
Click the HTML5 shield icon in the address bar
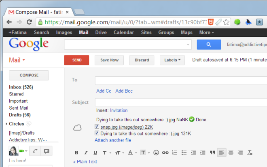(211, 22)
